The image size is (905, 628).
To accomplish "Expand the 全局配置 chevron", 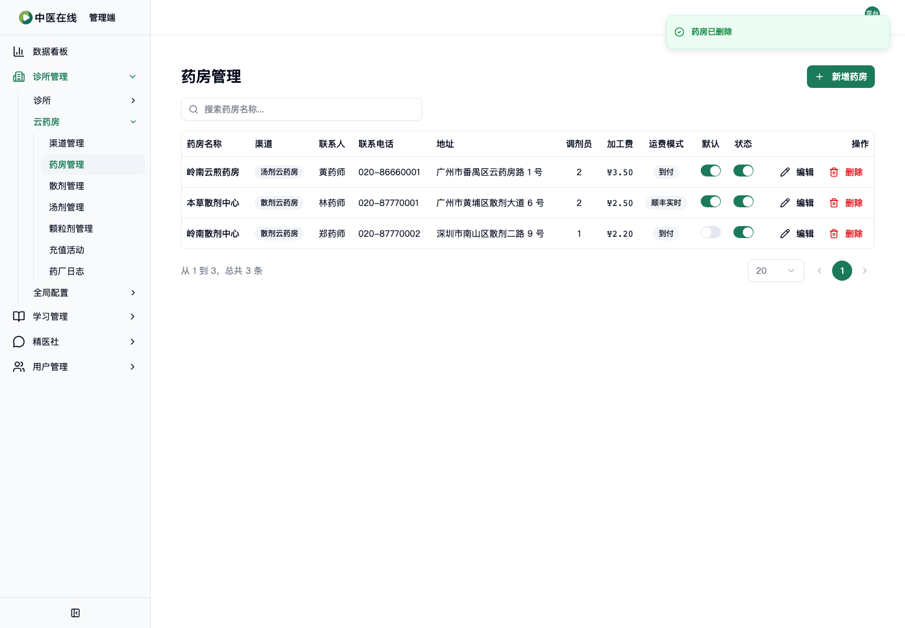I will (x=133, y=293).
